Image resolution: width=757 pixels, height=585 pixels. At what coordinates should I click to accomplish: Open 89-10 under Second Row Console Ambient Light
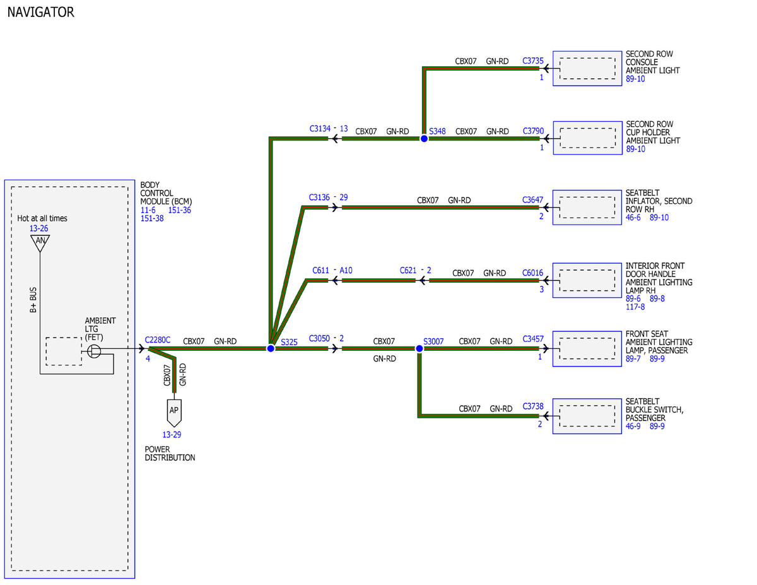tap(636, 79)
